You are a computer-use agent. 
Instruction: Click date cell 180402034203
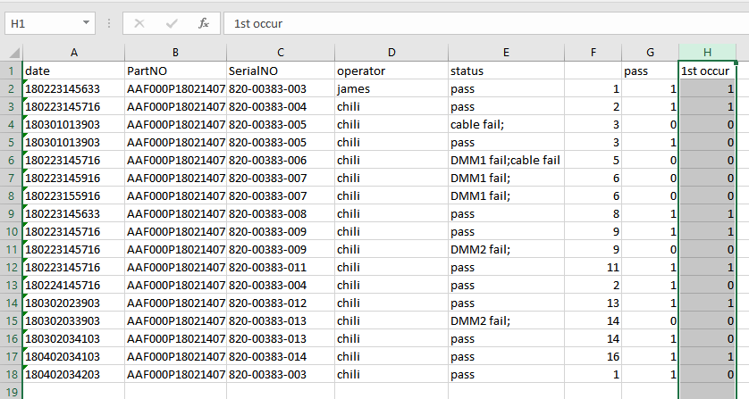tap(73, 374)
